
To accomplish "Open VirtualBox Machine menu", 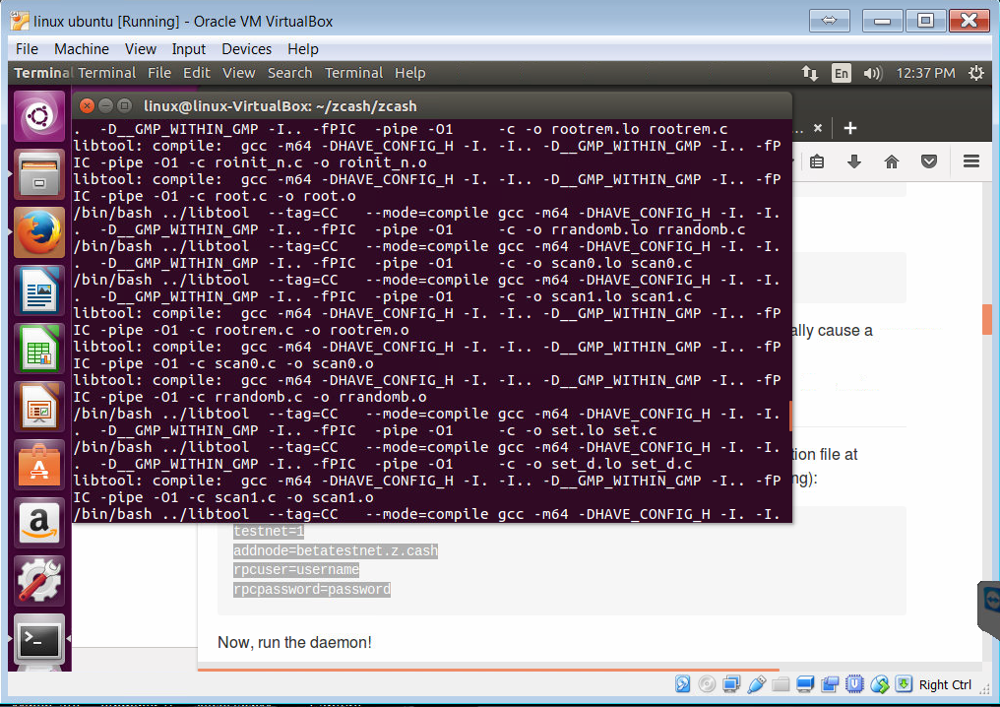I will click(x=82, y=49).
